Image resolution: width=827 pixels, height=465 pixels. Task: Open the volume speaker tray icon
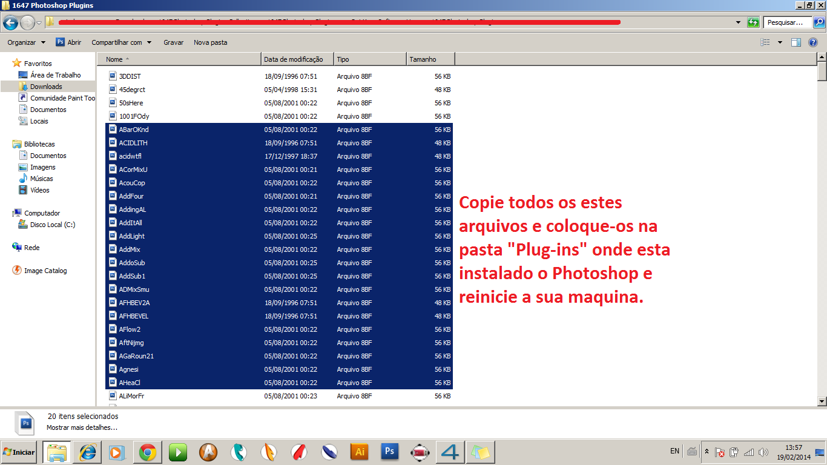pos(763,452)
